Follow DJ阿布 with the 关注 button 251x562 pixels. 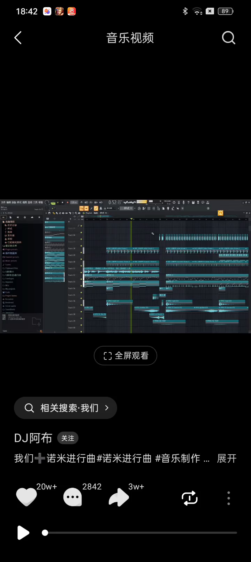click(x=68, y=438)
